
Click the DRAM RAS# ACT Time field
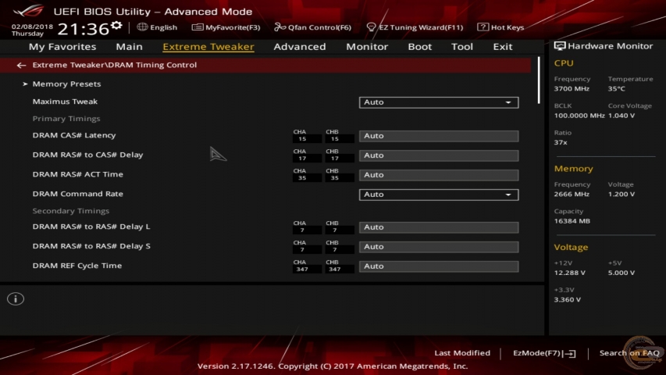[439, 175]
